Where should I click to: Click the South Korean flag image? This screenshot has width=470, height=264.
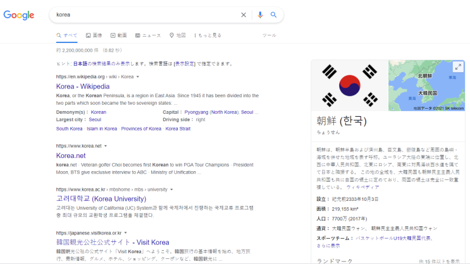click(x=350, y=86)
